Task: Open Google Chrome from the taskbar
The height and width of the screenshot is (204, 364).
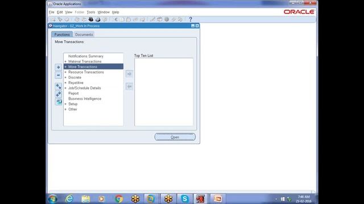Action: [x=119, y=199]
